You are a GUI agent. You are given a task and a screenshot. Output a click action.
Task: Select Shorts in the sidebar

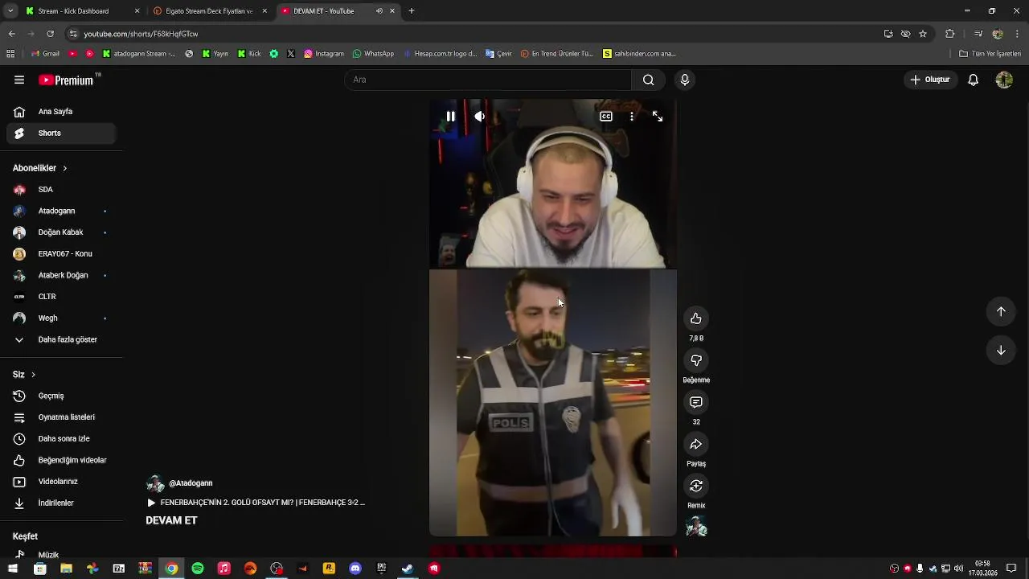coord(61,133)
